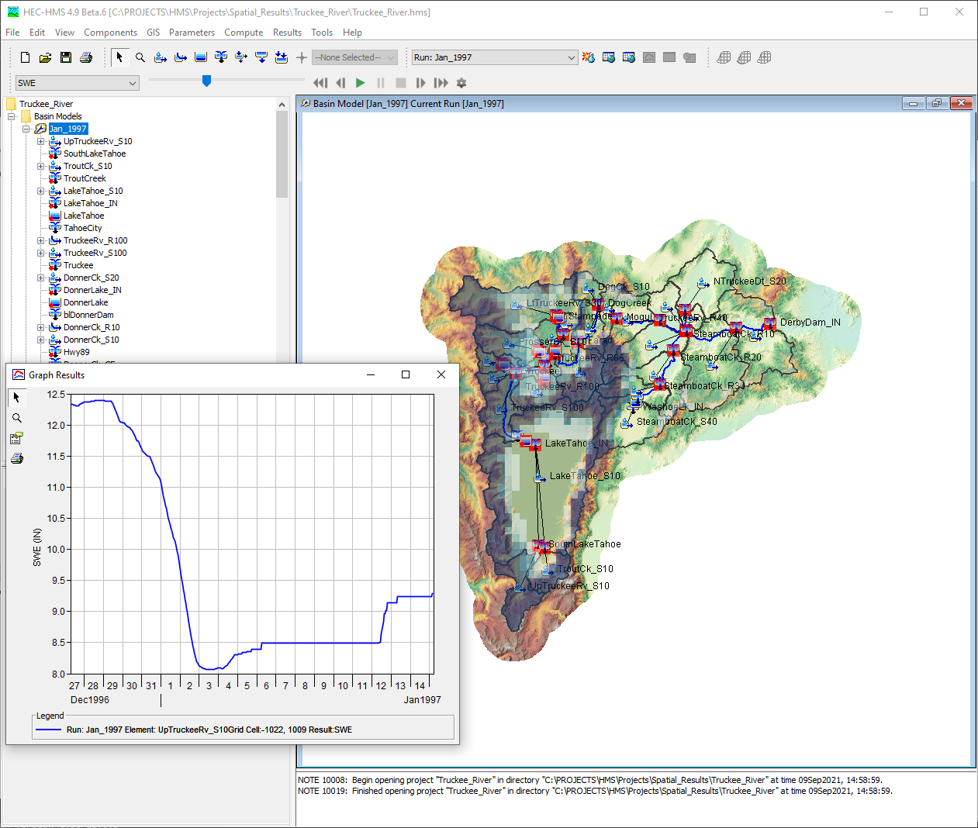Open the File menu
Screen dimensions: 978x828
[12, 33]
